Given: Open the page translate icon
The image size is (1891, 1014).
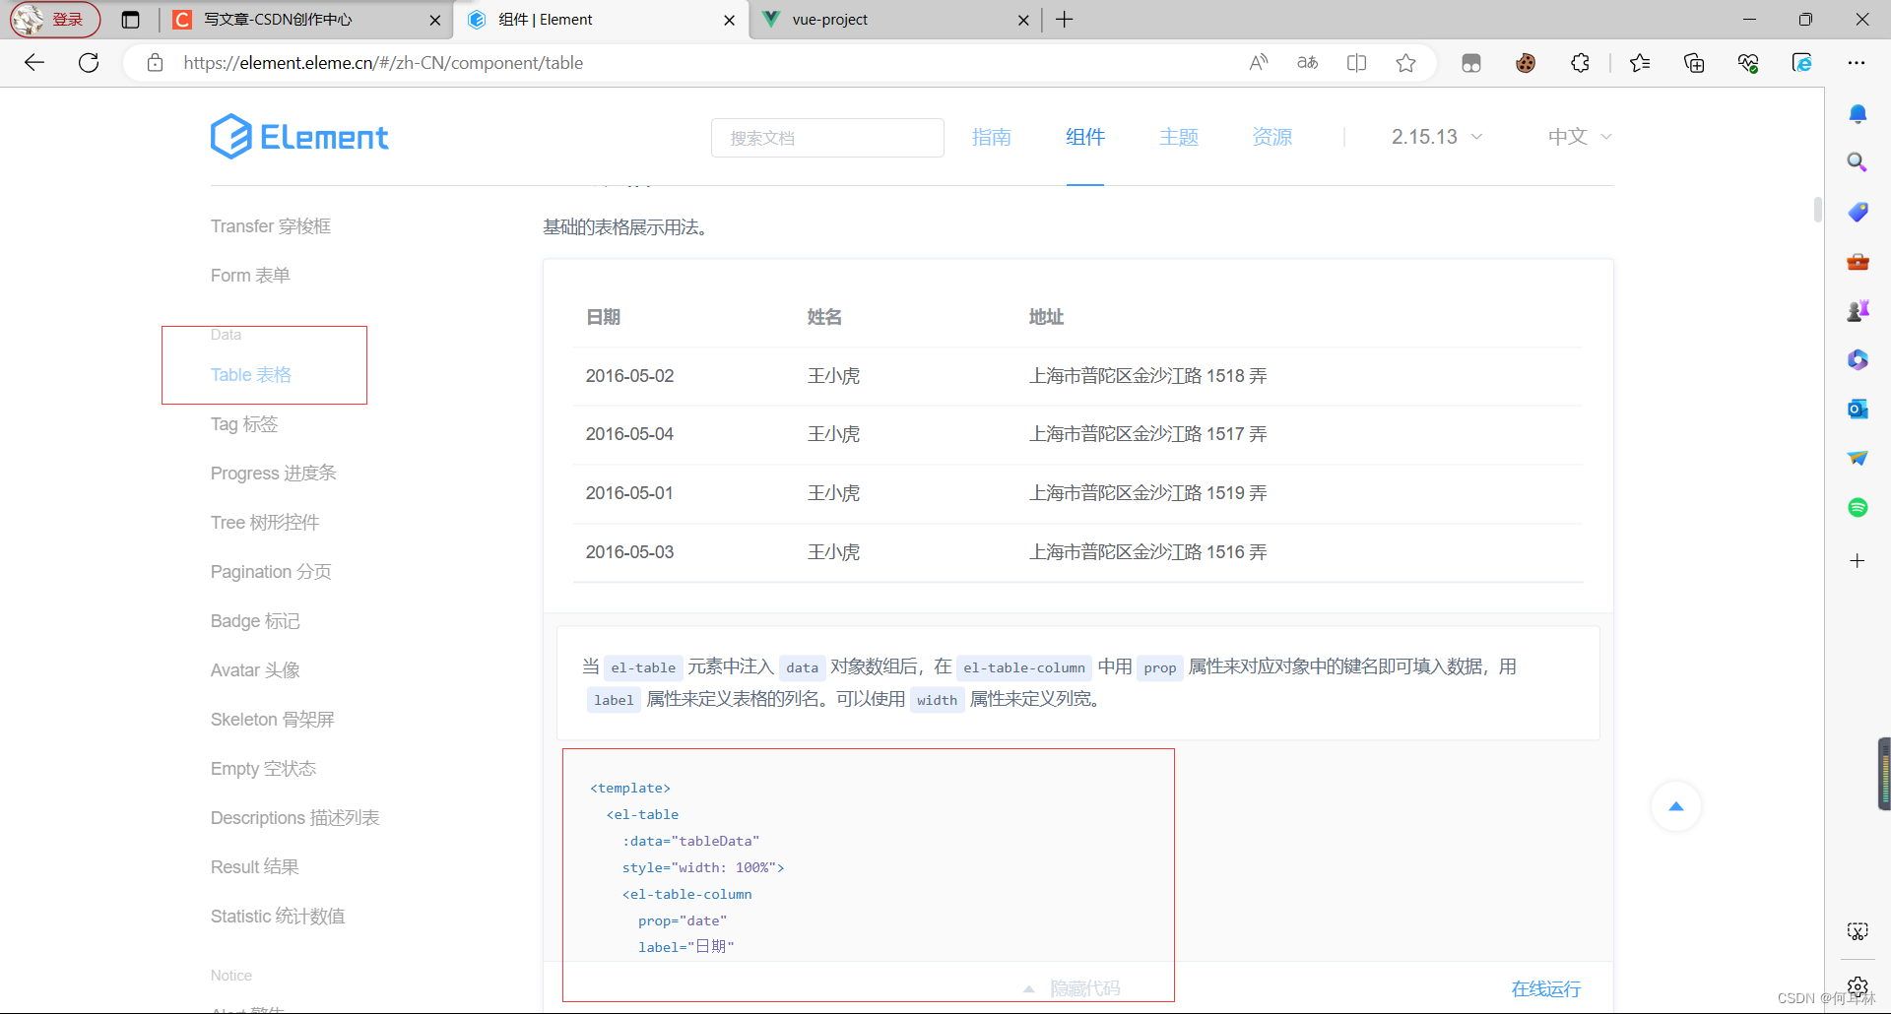Looking at the screenshot, I should point(1307,62).
